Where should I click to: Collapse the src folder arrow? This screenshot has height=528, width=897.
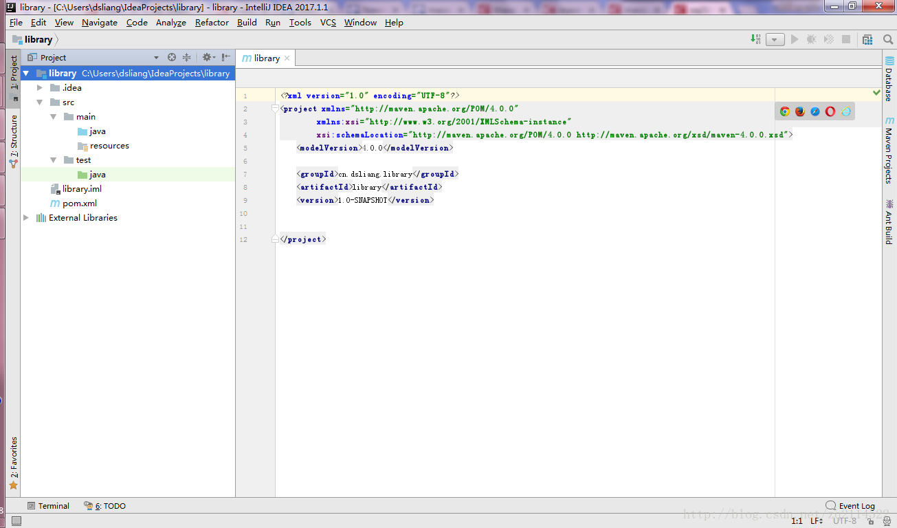click(x=40, y=102)
